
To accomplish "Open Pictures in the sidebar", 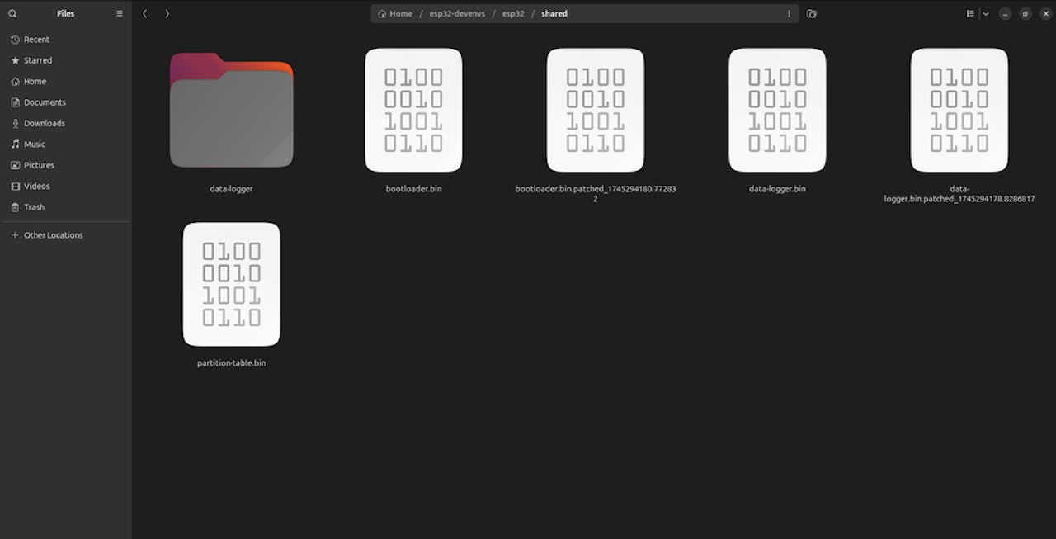I will coord(66,165).
